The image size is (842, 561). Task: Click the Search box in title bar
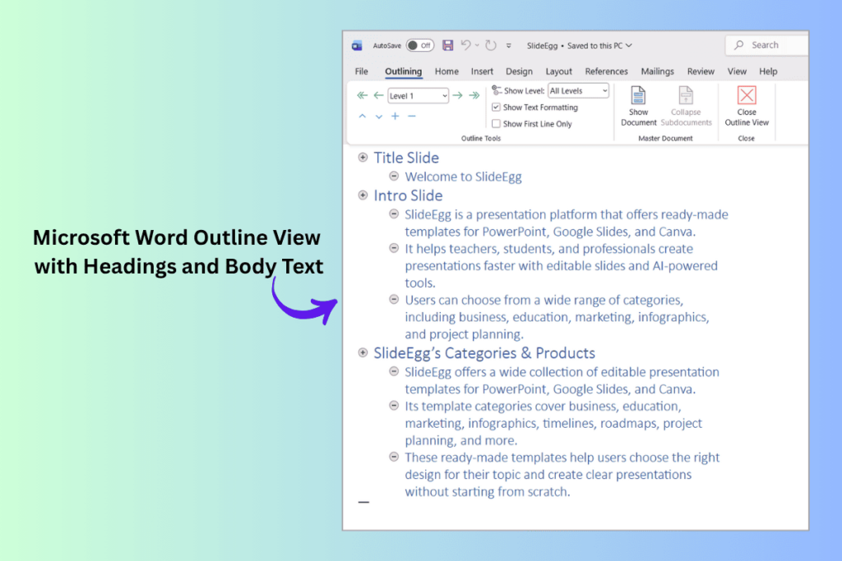click(x=767, y=45)
